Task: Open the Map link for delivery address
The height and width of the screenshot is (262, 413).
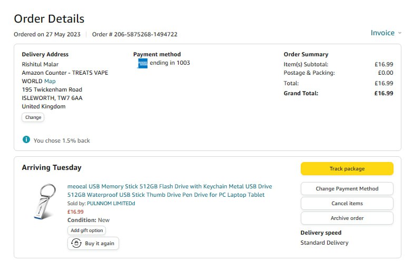Action: click(x=50, y=81)
